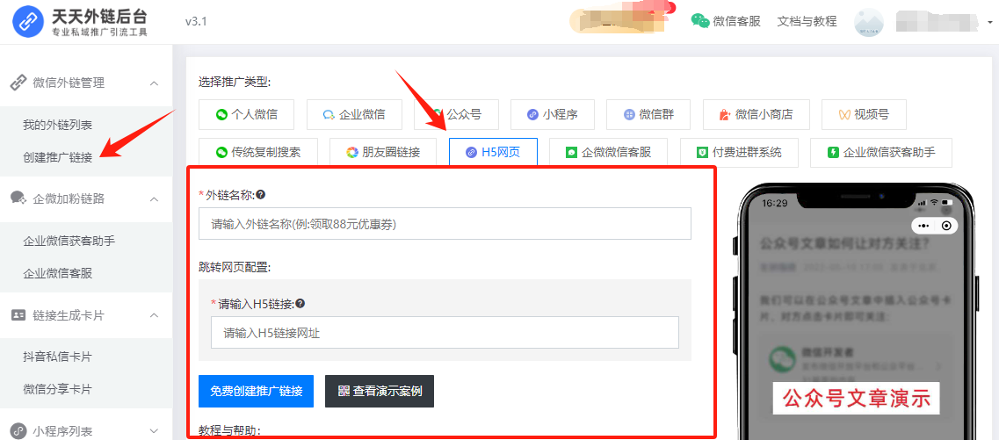
Task: Collapse the 链接生成卡片 sidebar group
Action: [155, 315]
